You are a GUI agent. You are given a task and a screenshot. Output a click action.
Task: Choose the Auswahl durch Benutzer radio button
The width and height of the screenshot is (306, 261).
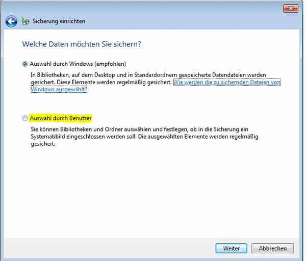coord(25,118)
